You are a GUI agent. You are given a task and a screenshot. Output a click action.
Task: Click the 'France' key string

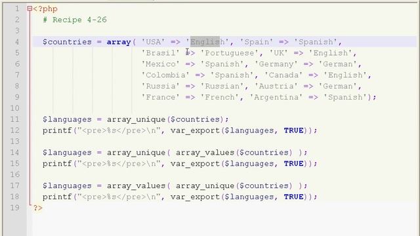(160, 97)
